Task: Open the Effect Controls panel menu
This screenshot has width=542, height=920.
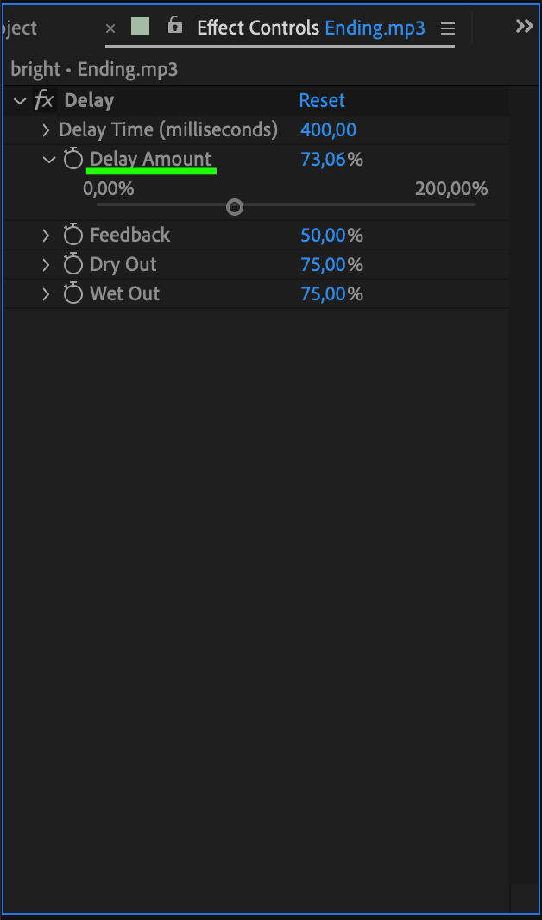Action: coord(447,28)
